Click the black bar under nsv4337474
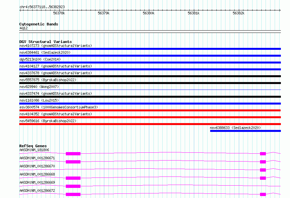 pyautogui.click(x=150, y=97)
